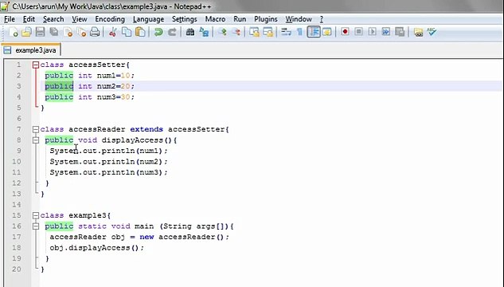Image resolution: width=504 pixels, height=287 pixels.
Task: Click the user defined language icon
Action: pyautogui.click(x=327, y=32)
